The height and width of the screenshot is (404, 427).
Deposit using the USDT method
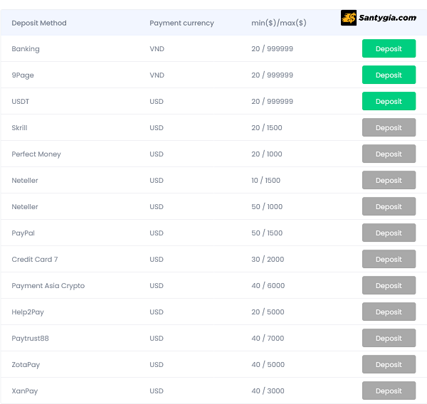tap(389, 102)
